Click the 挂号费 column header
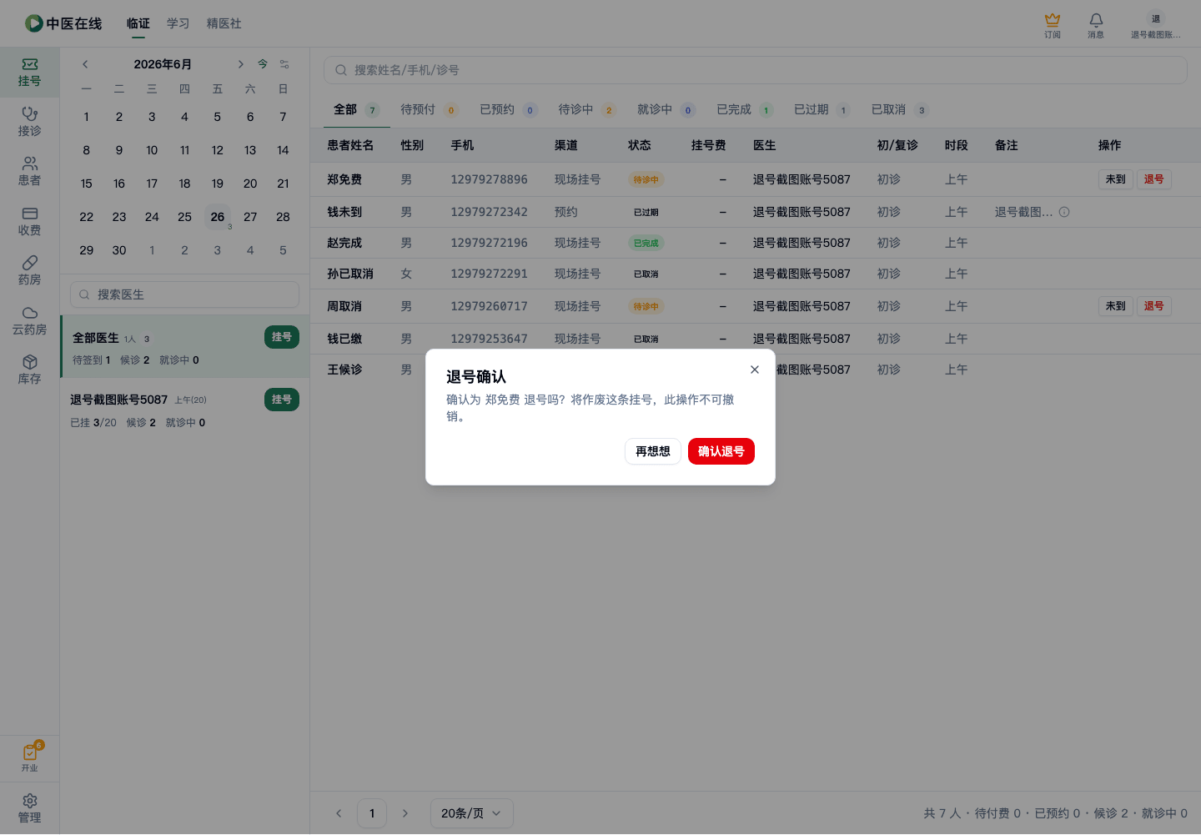The height and width of the screenshot is (835, 1201). [x=709, y=145]
